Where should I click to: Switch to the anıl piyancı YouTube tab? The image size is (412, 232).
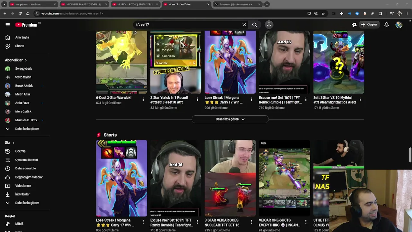(32, 5)
